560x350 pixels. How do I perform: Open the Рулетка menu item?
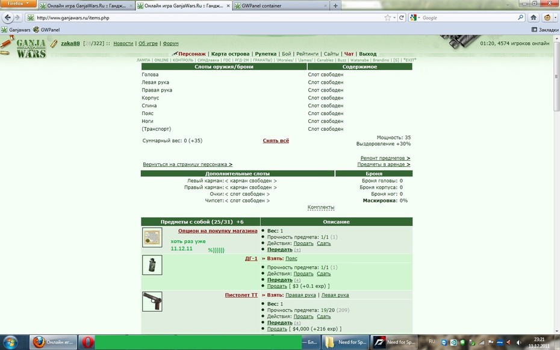point(266,54)
